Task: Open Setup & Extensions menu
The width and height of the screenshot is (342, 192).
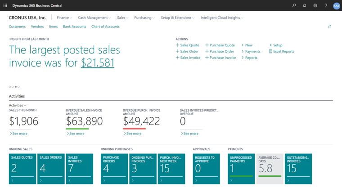Action: 178,18
